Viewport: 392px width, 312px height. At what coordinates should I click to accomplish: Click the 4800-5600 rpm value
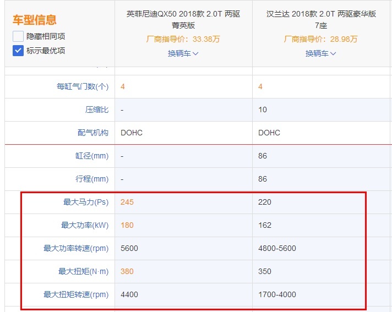click(277, 248)
